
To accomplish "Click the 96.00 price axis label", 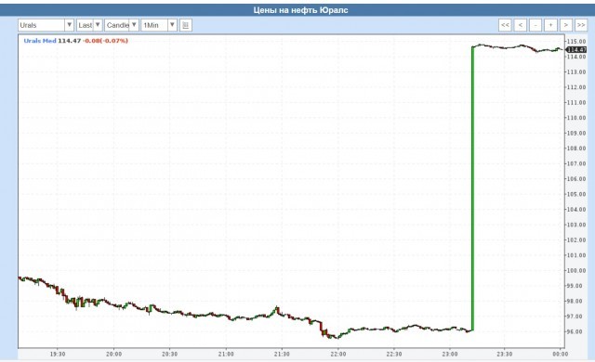I will point(575,331).
